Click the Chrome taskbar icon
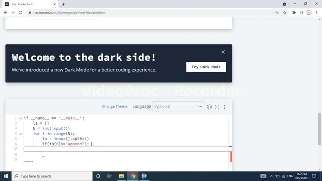This screenshot has width=322, height=181. 133,176
